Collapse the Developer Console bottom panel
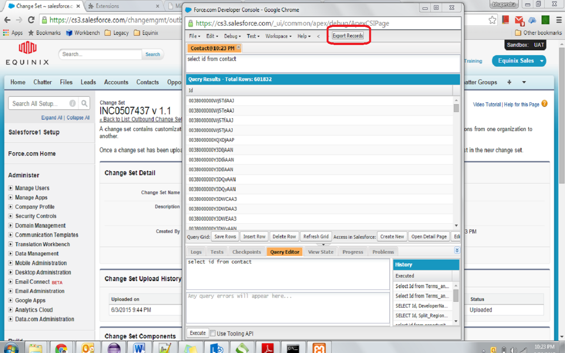 coord(457,250)
